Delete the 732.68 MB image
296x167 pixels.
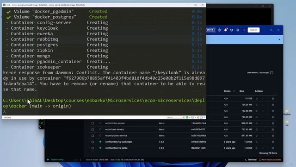coord(273,111)
